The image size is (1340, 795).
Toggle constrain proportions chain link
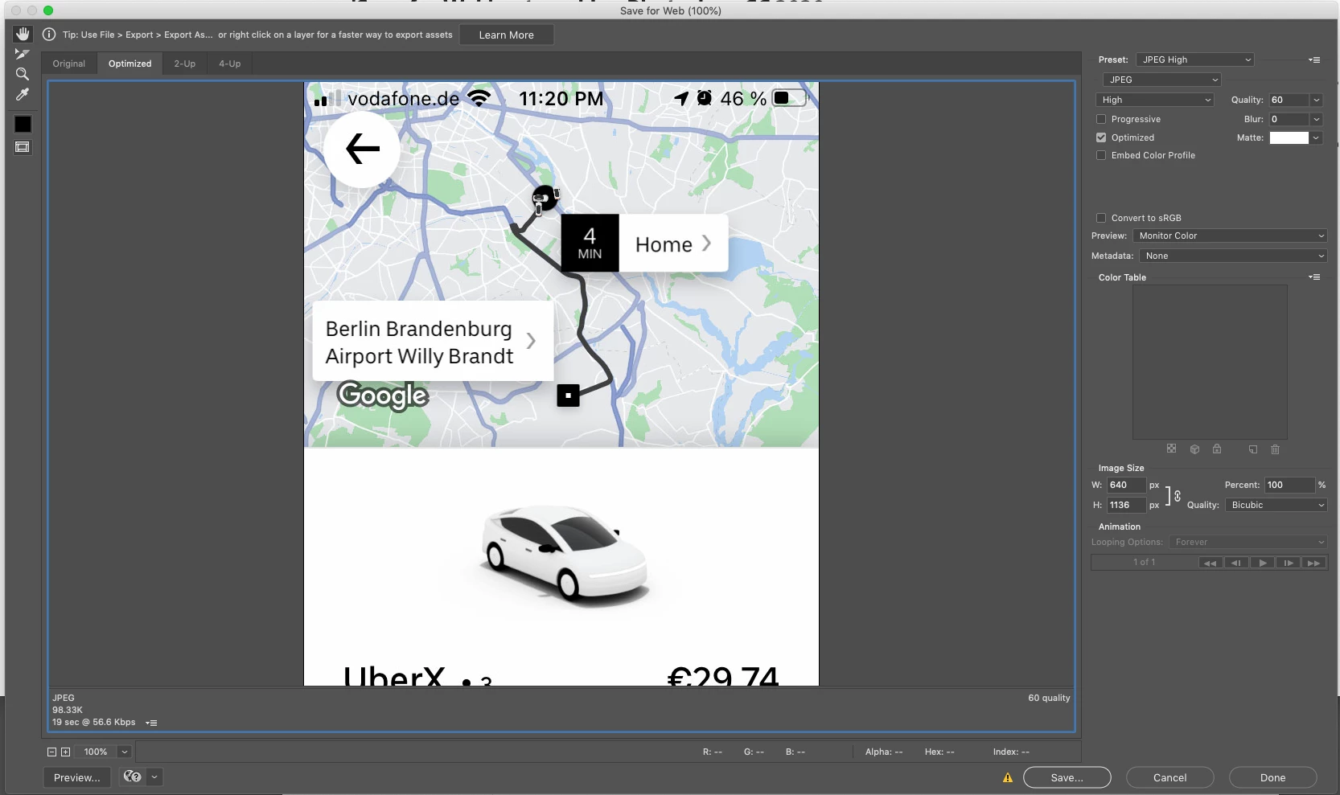1178,496
